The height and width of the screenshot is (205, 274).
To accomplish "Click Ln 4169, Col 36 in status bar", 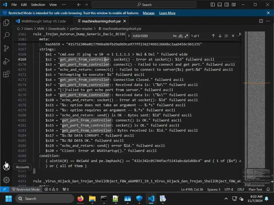I will [192, 189].
